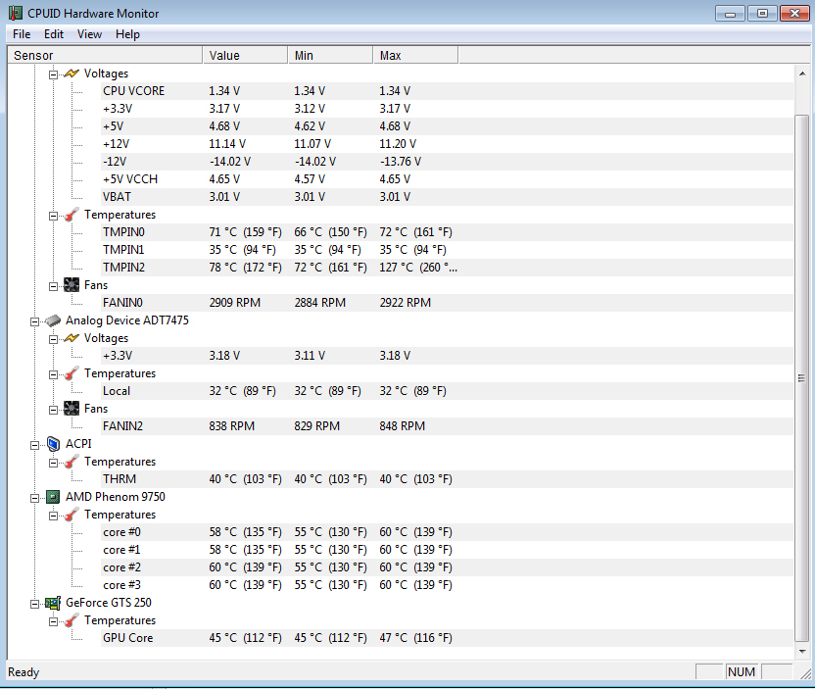
Task: Collapse the AMD Phenom 9750 tree node
Action: (35, 497)
